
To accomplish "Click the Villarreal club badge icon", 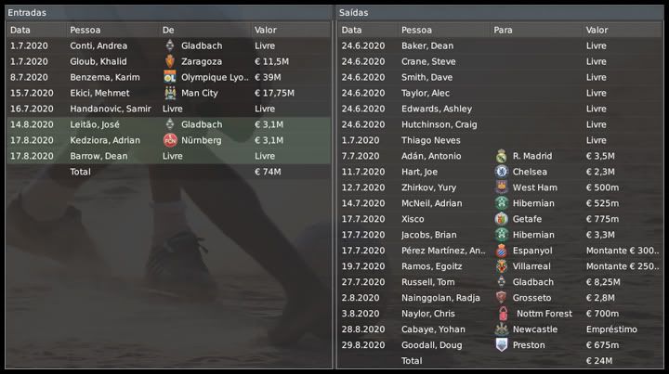I will 502,266.
